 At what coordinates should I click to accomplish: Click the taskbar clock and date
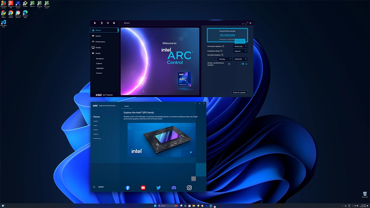pos(363,206)
